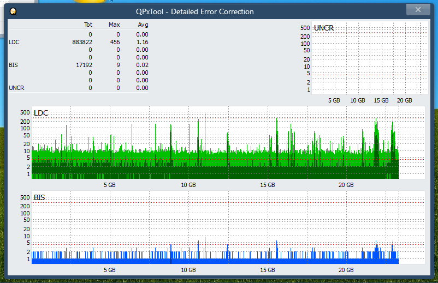Click the 10 GB axis label under LDC graph
The height and width of the screenshot is (283, 438).
pyautogui.click(x=188, y=185)
